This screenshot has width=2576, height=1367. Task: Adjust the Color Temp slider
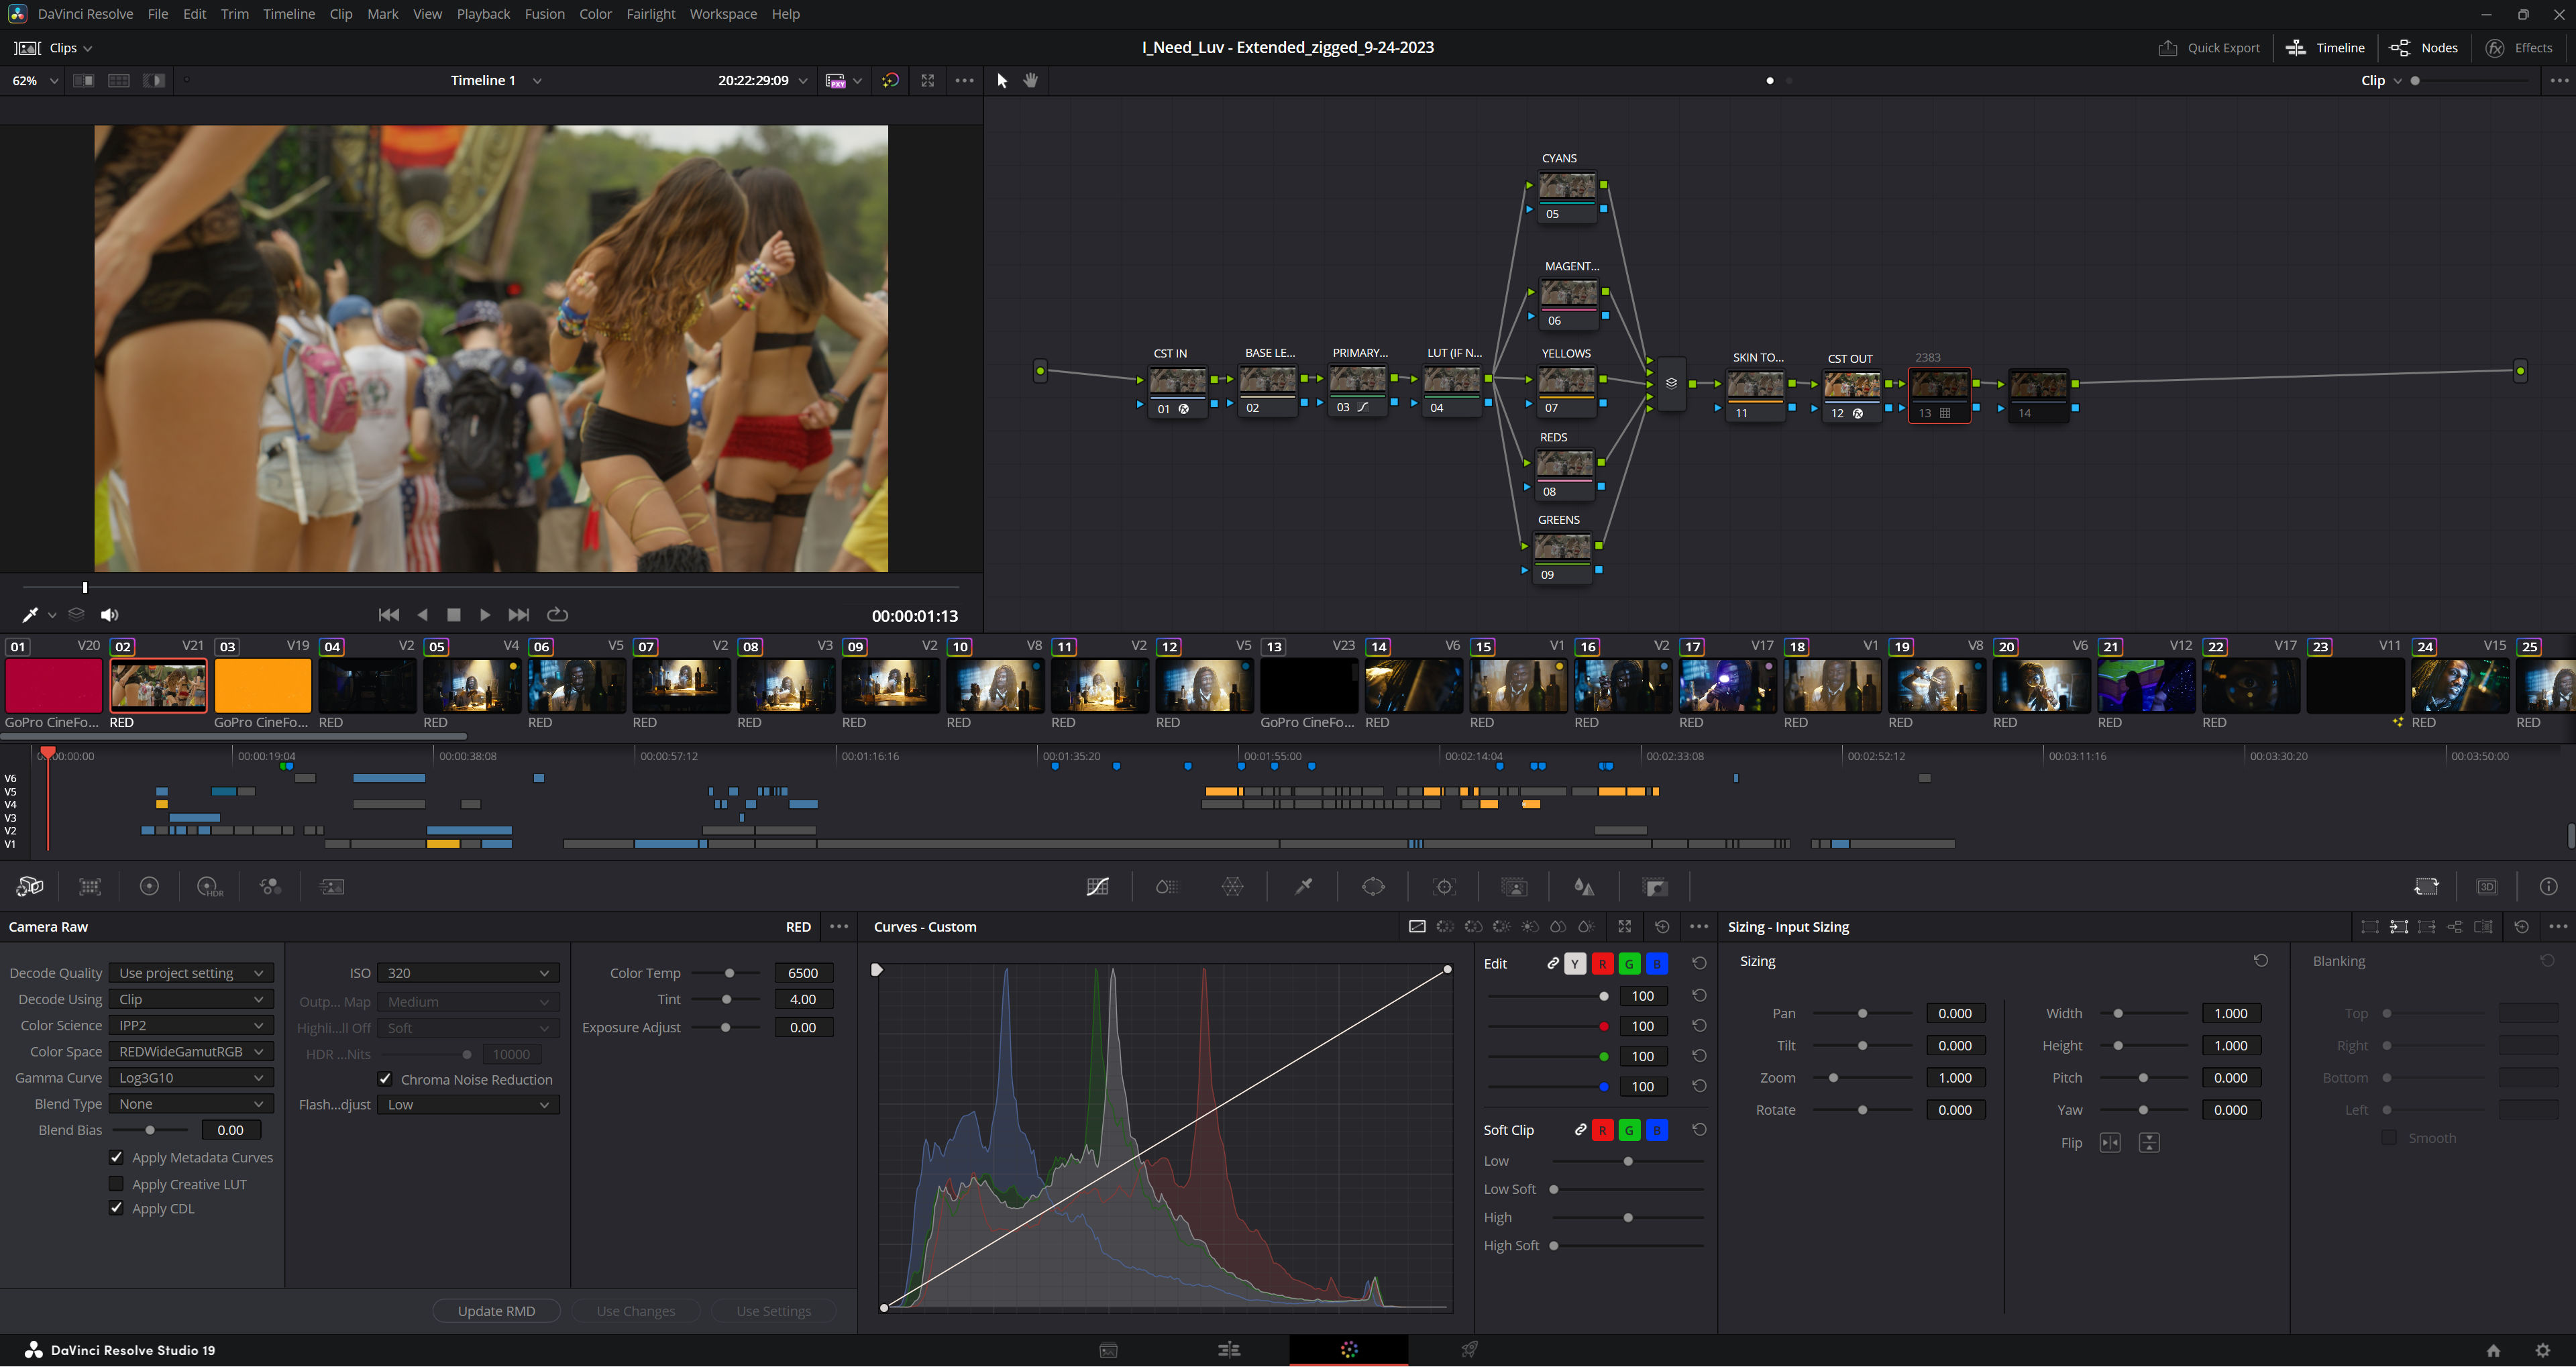[729, 973]
